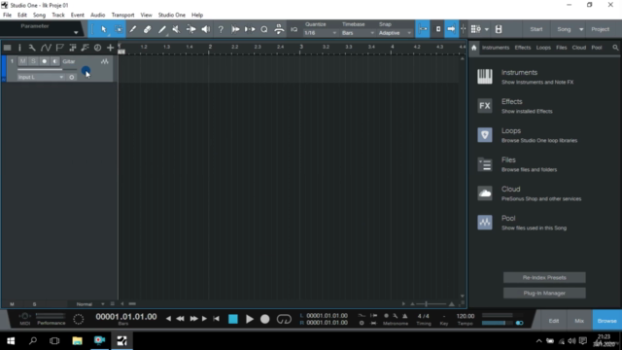Add a track with plus icon

coord(110,48)
